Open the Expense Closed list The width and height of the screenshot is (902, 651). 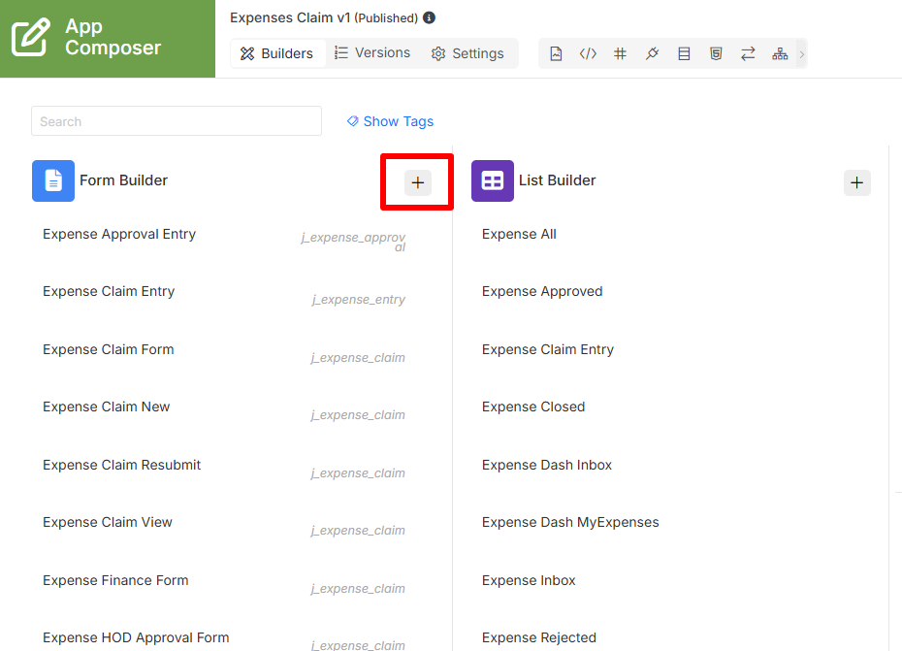coord(533,407)
